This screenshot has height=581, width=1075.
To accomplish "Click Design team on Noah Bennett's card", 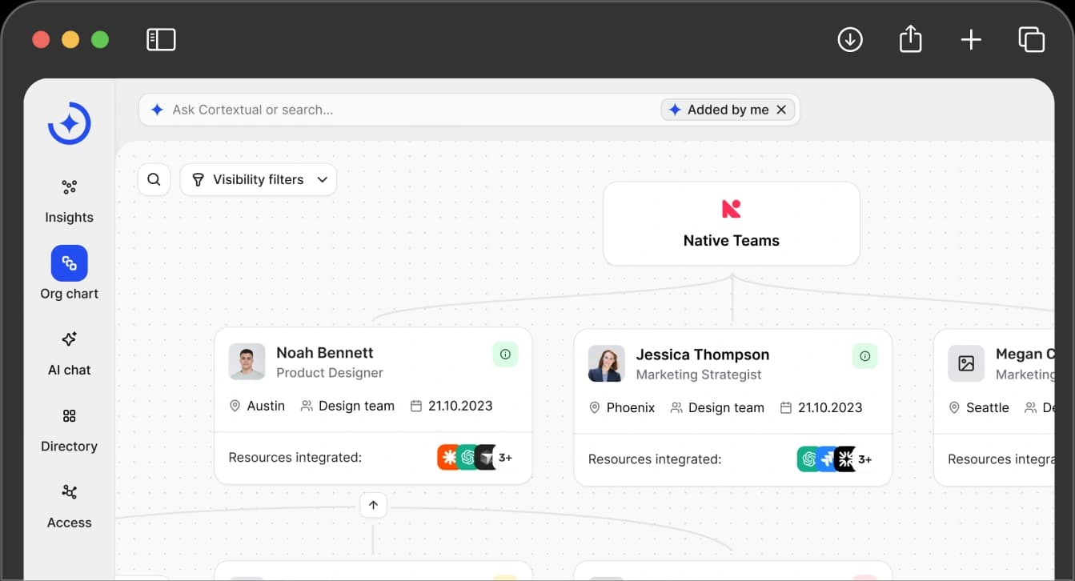I will click(x=347, y=406).
